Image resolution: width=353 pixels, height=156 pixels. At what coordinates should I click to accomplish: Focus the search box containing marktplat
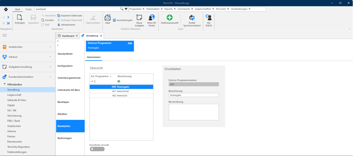[77, 9]
